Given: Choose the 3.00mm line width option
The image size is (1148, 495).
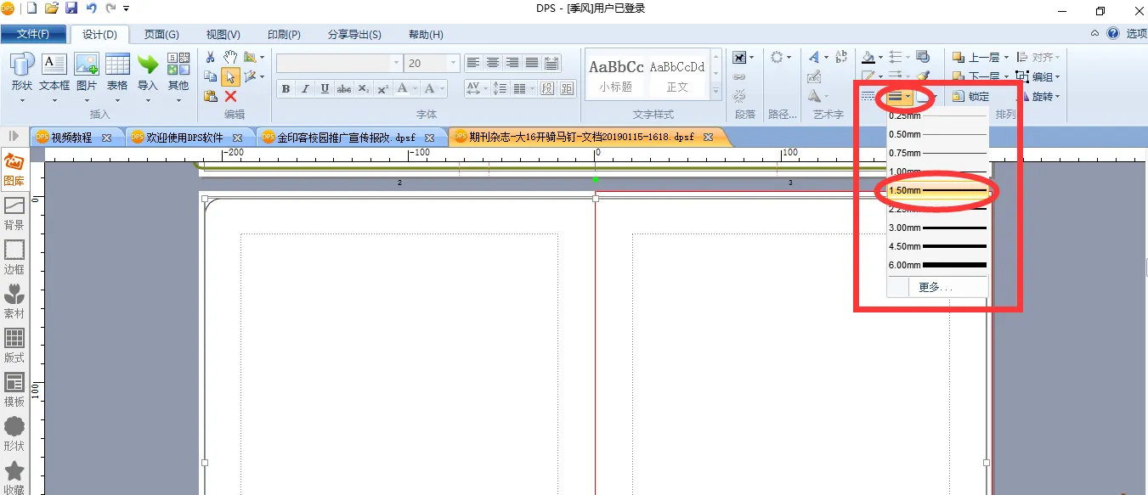Looking at the screenshot, I should point(937,228).
